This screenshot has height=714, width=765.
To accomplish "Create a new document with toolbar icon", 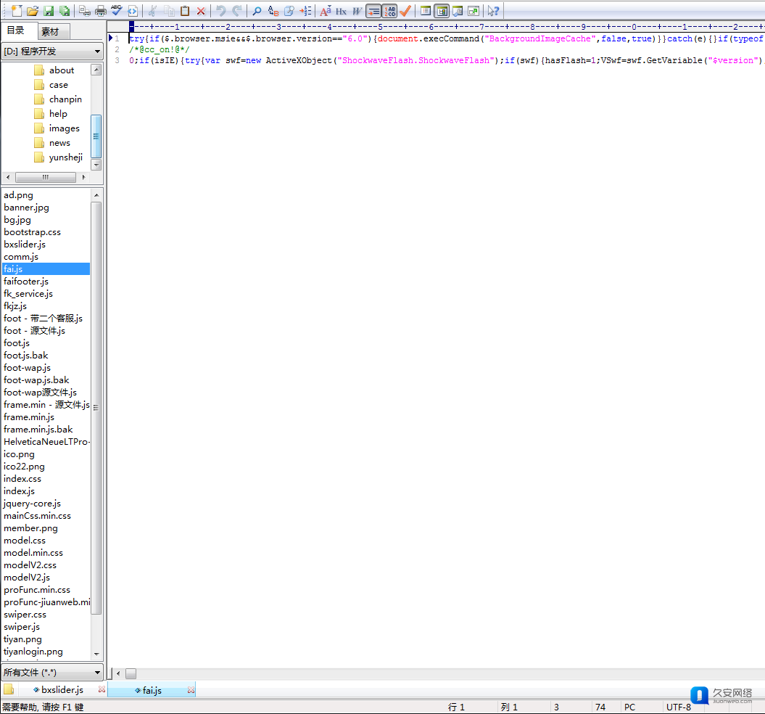I will click(16, 11).
